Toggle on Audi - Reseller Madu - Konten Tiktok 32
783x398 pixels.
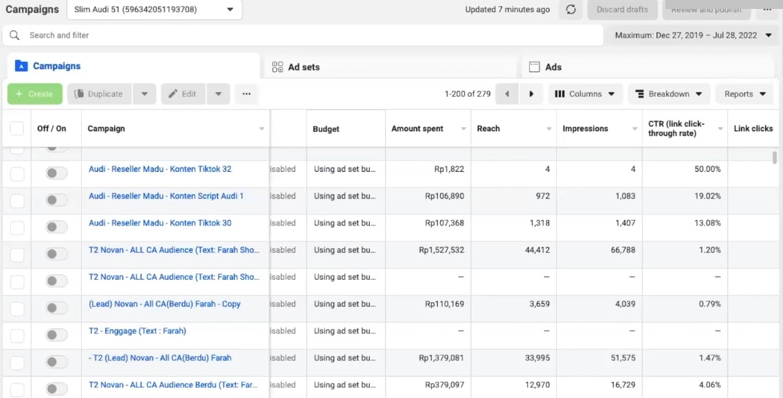click(56, 173)
